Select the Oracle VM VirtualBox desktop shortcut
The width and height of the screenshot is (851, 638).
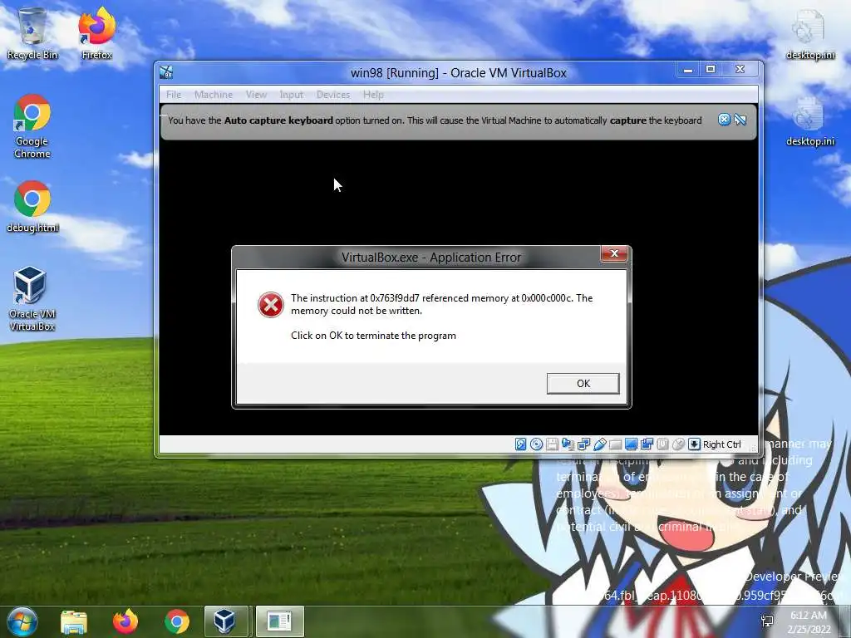click(x=32, y=298)
